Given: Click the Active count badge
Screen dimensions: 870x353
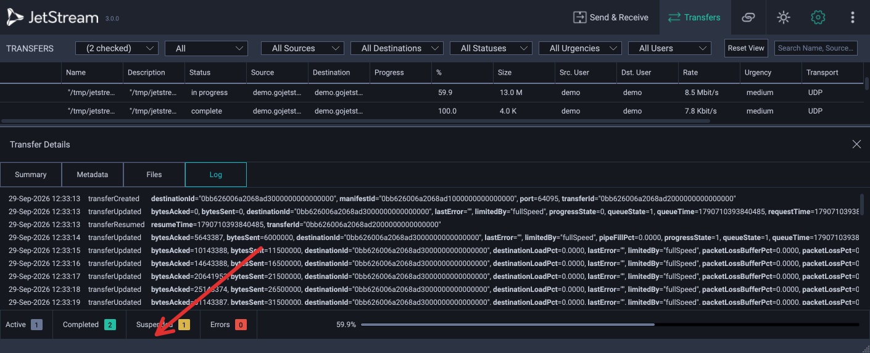Looking at the screenshot, I should point(36,325).
